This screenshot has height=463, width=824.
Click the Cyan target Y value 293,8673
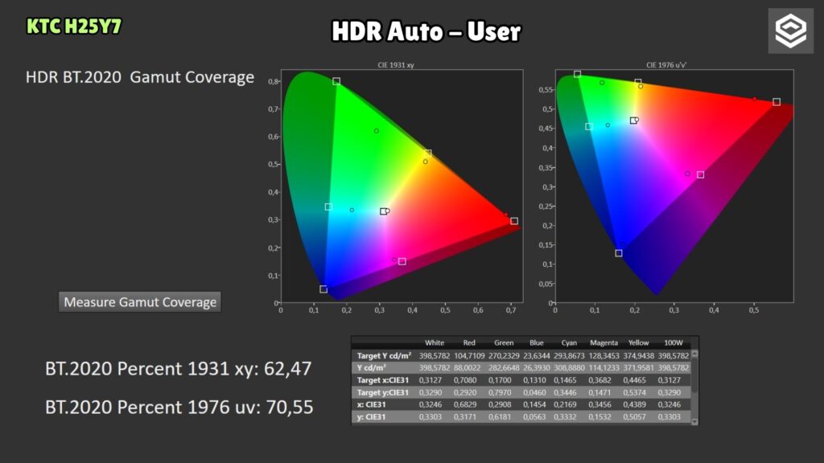[x=569, y=355]
